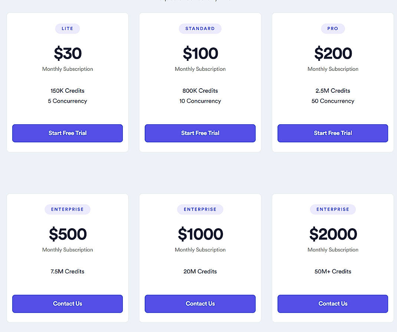Click Monthly Subscription under the Standard price
The width and height of the screenshot is (397, 332).
[200, 69]
